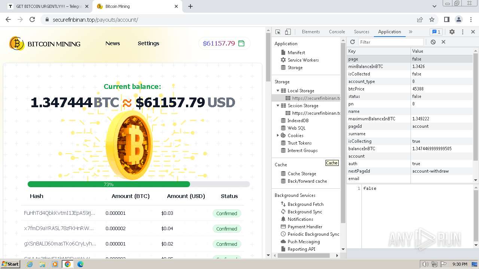This screenshot has width=479, height=269.
Task: Expand the Cookies tree node
Action: click(x=278, y=135)
